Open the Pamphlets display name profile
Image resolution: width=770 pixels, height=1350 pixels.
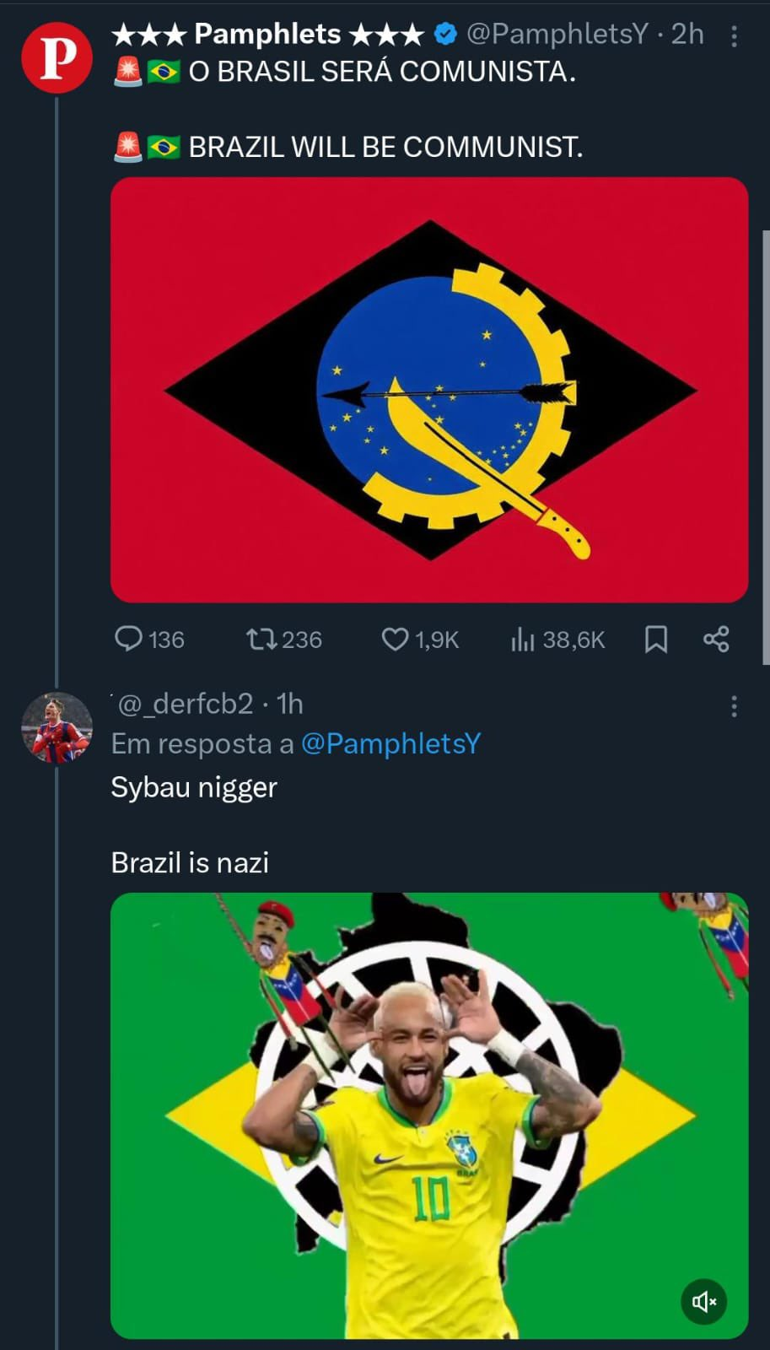pos(267,34)
